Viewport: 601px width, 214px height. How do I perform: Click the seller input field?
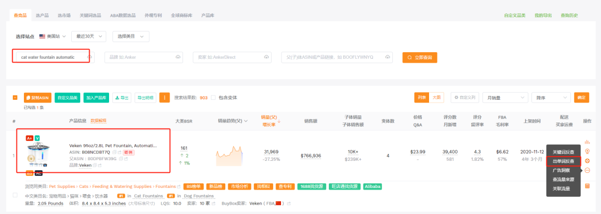(x=232, y=57)
